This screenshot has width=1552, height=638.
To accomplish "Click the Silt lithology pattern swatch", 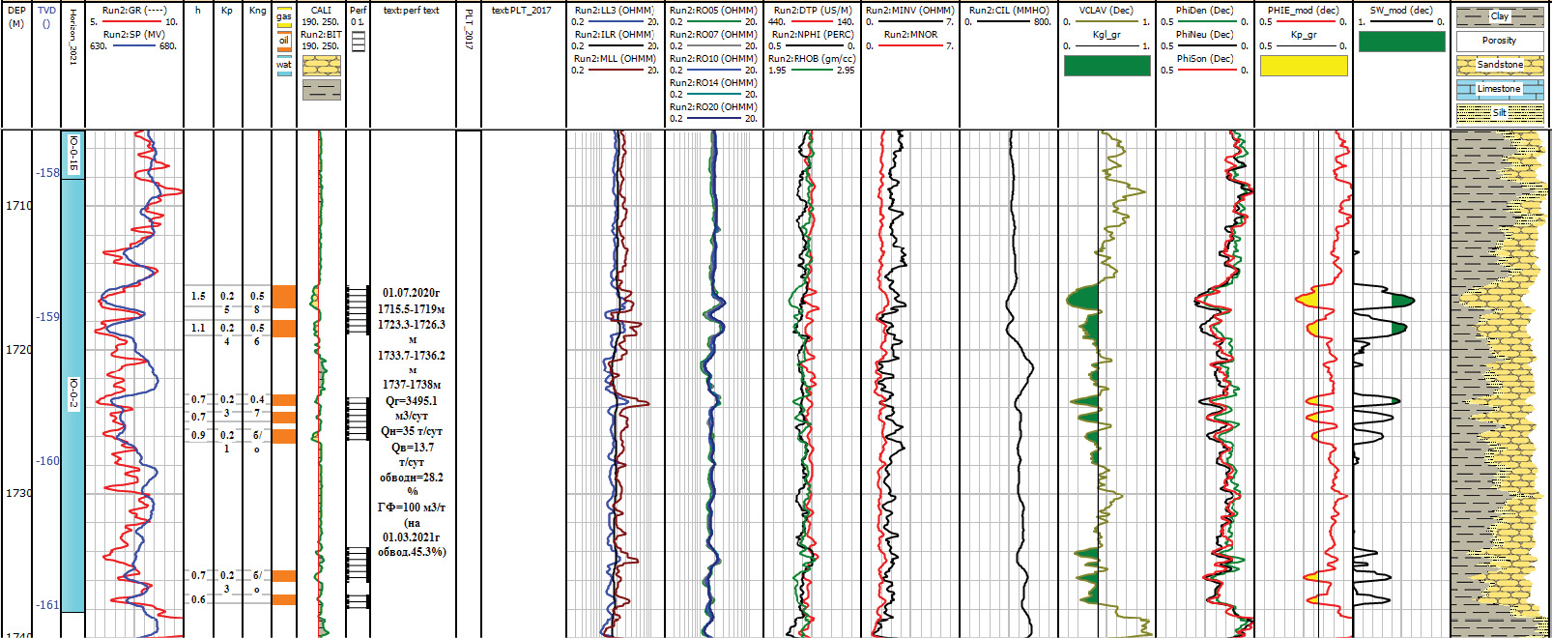I will 1499,113.
